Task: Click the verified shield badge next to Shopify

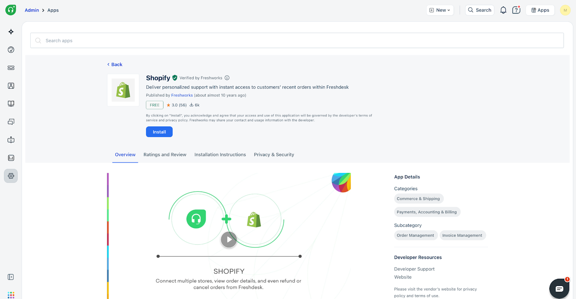Action: (175, 78)
